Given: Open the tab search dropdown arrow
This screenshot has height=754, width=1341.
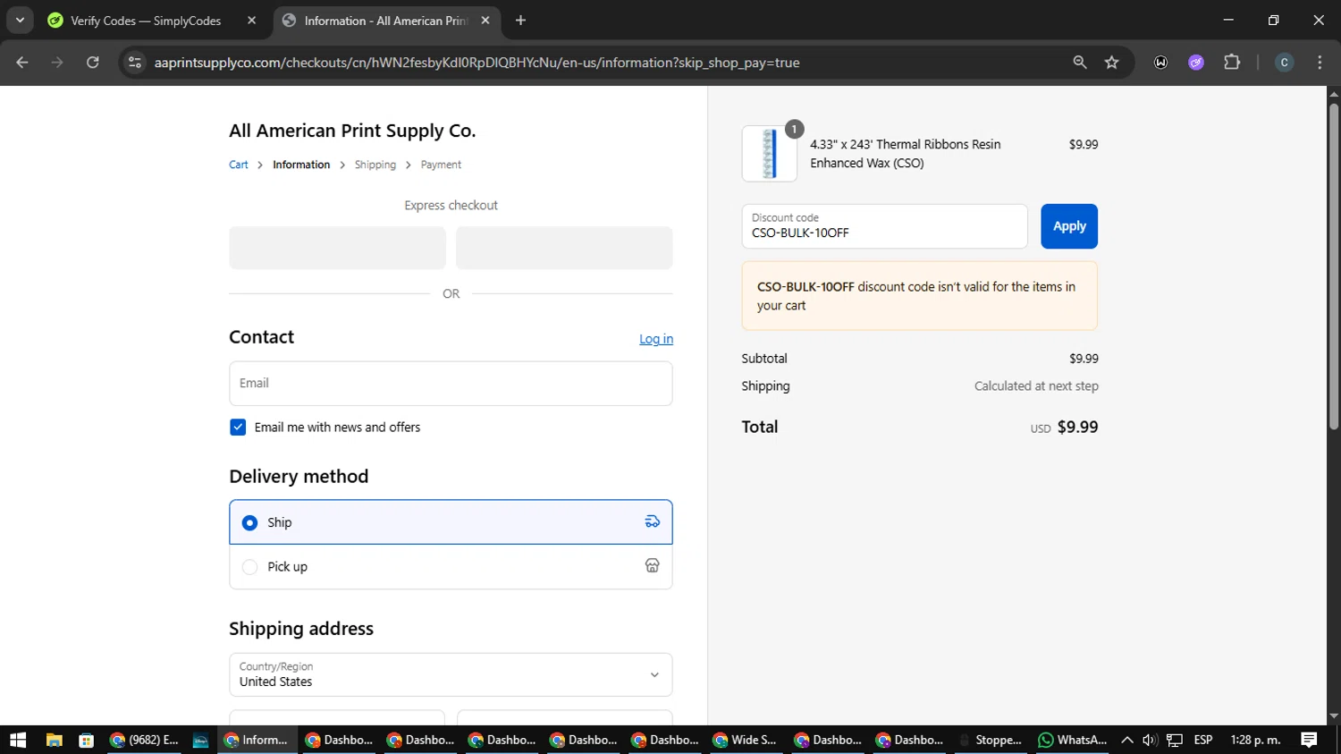Looking at the screenshot, I should point(20,21).
